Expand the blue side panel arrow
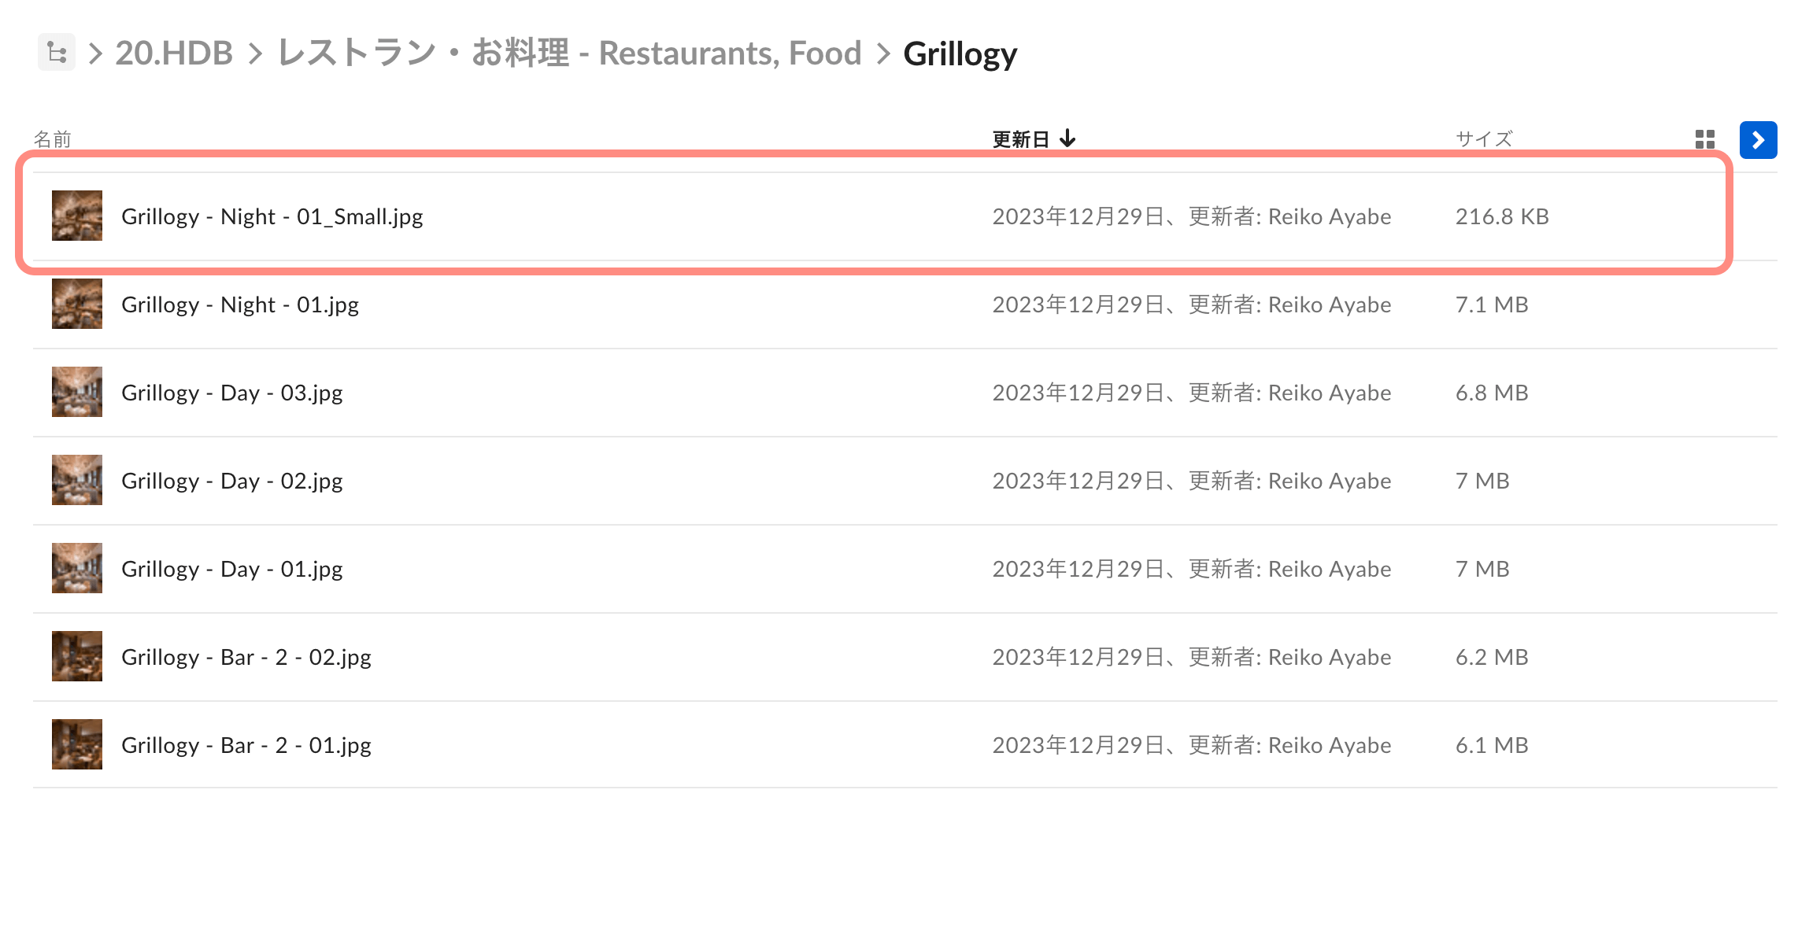The height and width of the screenshot is (941, 1798). click(1758, 140)
